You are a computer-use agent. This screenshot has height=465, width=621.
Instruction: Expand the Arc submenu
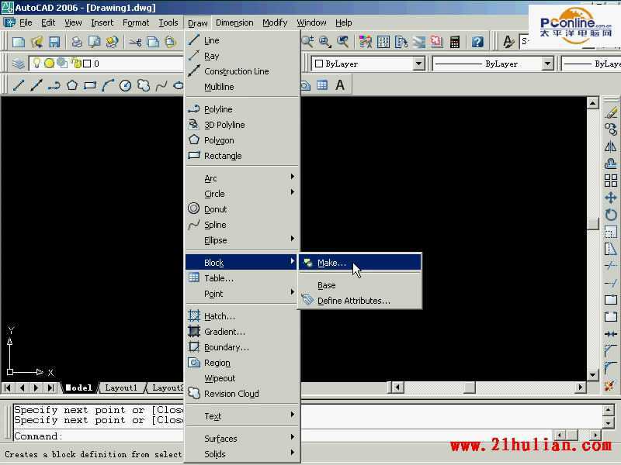tap(242, 178)
